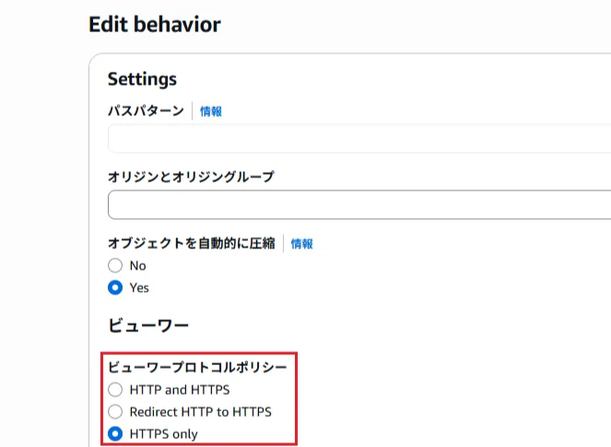Click the パスパターン field label
The image size is (611, 447).
pos(146,111)
